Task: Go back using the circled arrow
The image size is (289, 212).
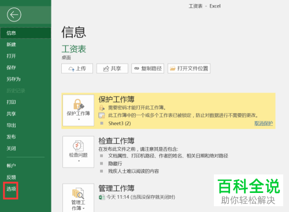Action: (x=14, y=14)
